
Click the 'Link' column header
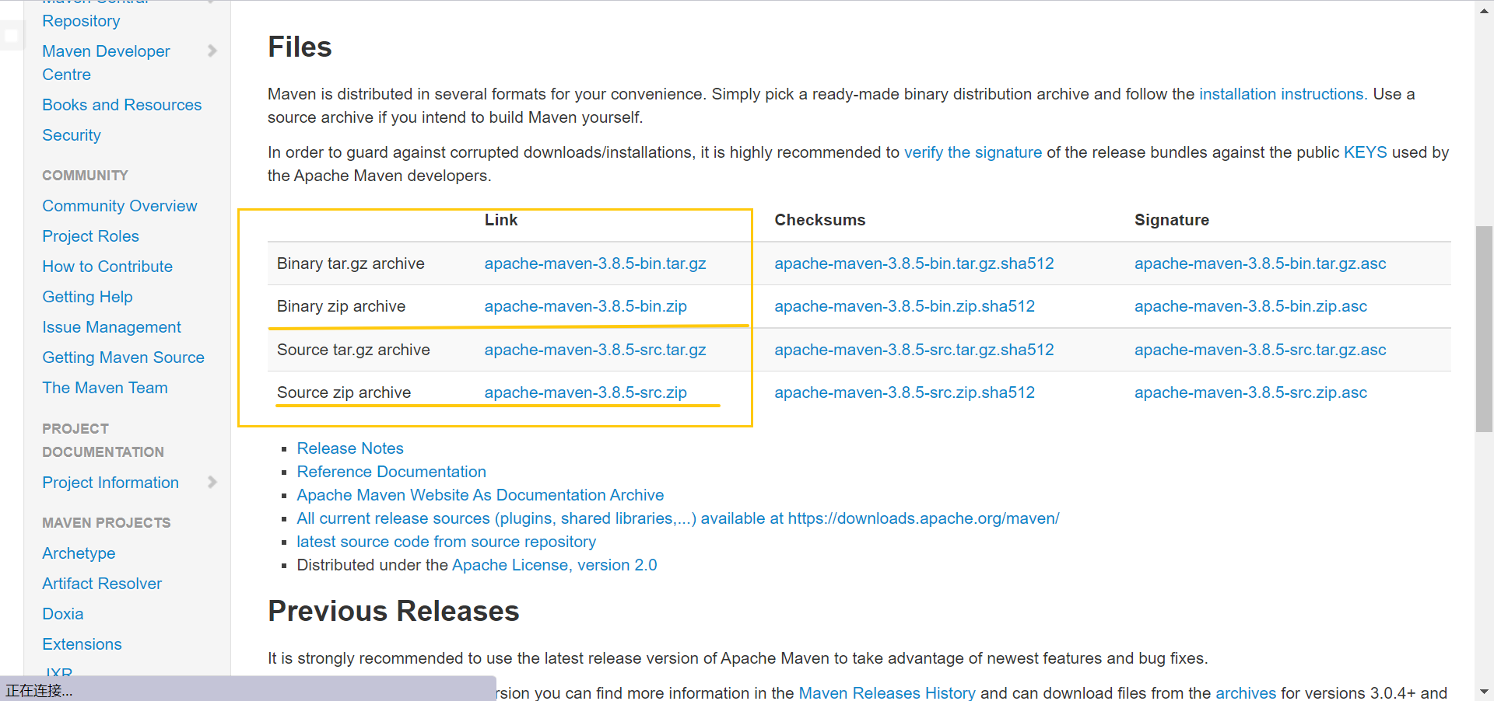point(501,220)
